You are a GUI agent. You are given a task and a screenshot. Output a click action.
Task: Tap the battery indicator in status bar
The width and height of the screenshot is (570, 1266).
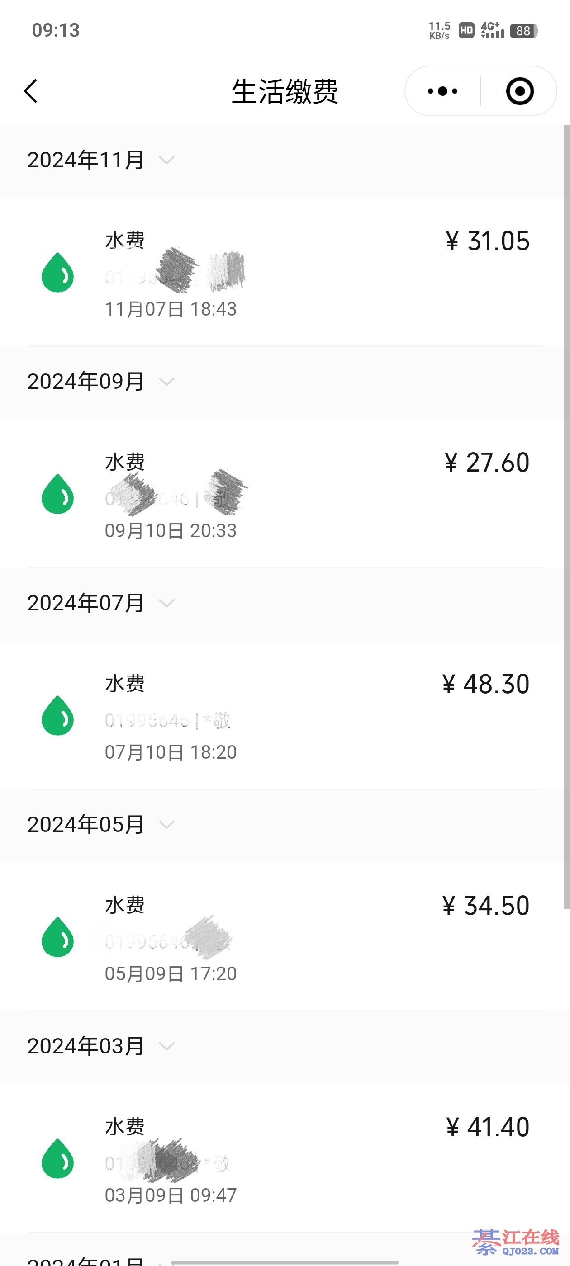524,31
